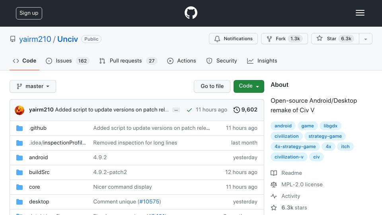Open the Insights tab
The width and height of the screenshot is (382, 215).
point(262,61)
